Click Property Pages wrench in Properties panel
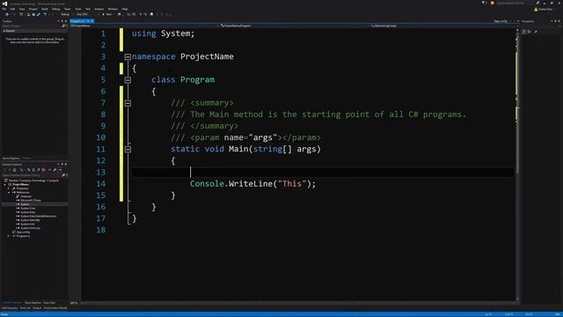This screenshot has width=563, height=317. 536,32
